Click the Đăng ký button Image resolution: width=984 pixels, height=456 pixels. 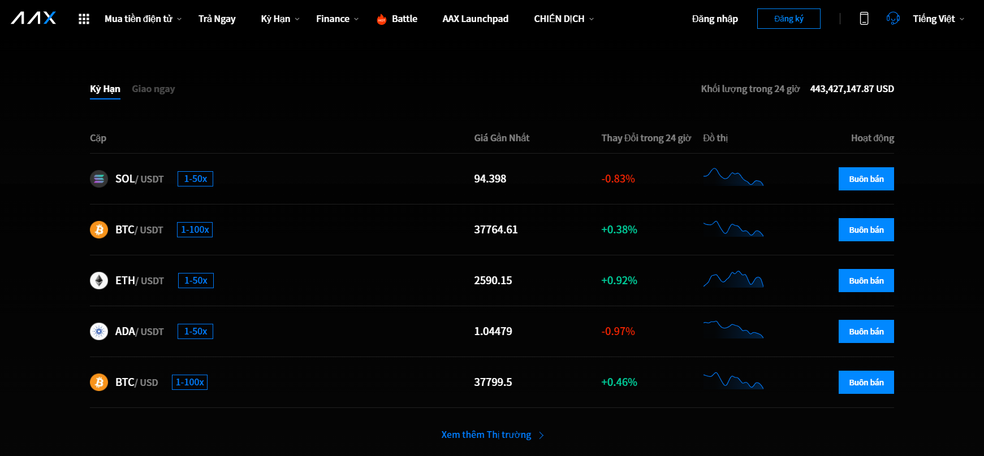[789, 19]
